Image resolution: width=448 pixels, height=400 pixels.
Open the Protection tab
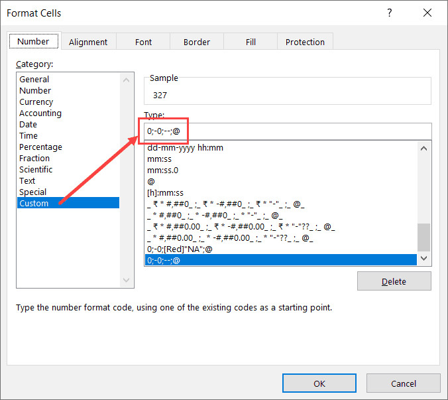pos(305,42)
